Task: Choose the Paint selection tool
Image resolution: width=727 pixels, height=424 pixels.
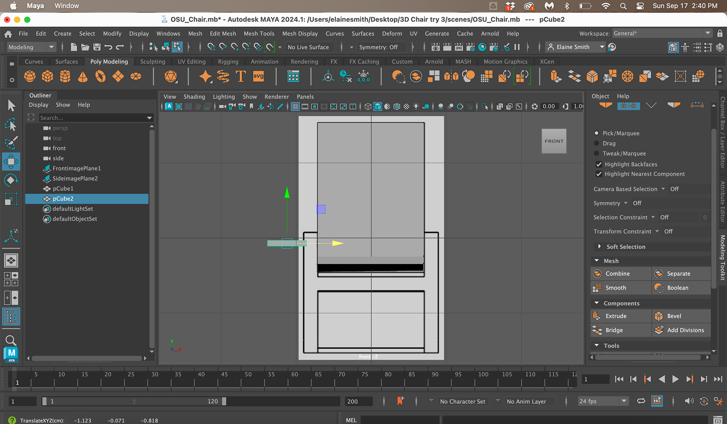Action: 11,143
